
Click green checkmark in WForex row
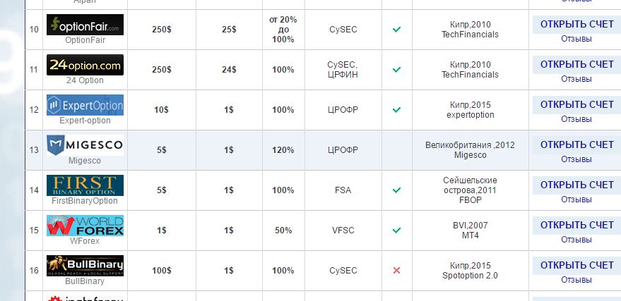[396, 230]
